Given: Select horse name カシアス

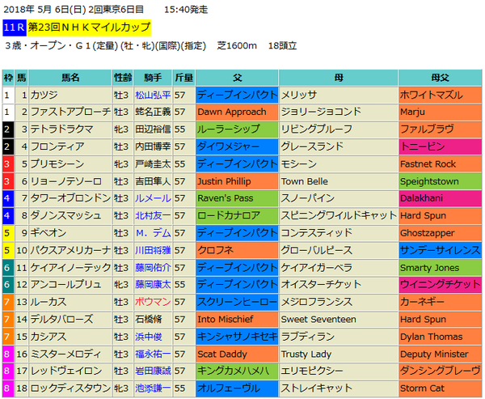Looking at the screenshot, I should coord(48,337).
